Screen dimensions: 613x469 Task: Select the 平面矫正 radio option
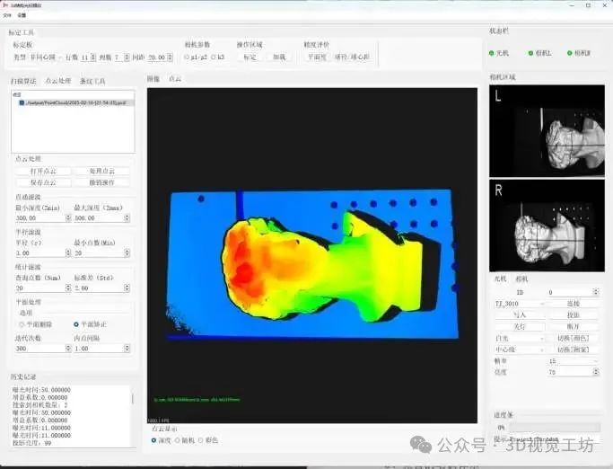(77, 323)
